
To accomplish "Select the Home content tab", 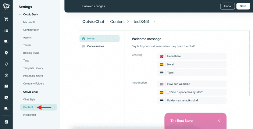I will (100, 39).
